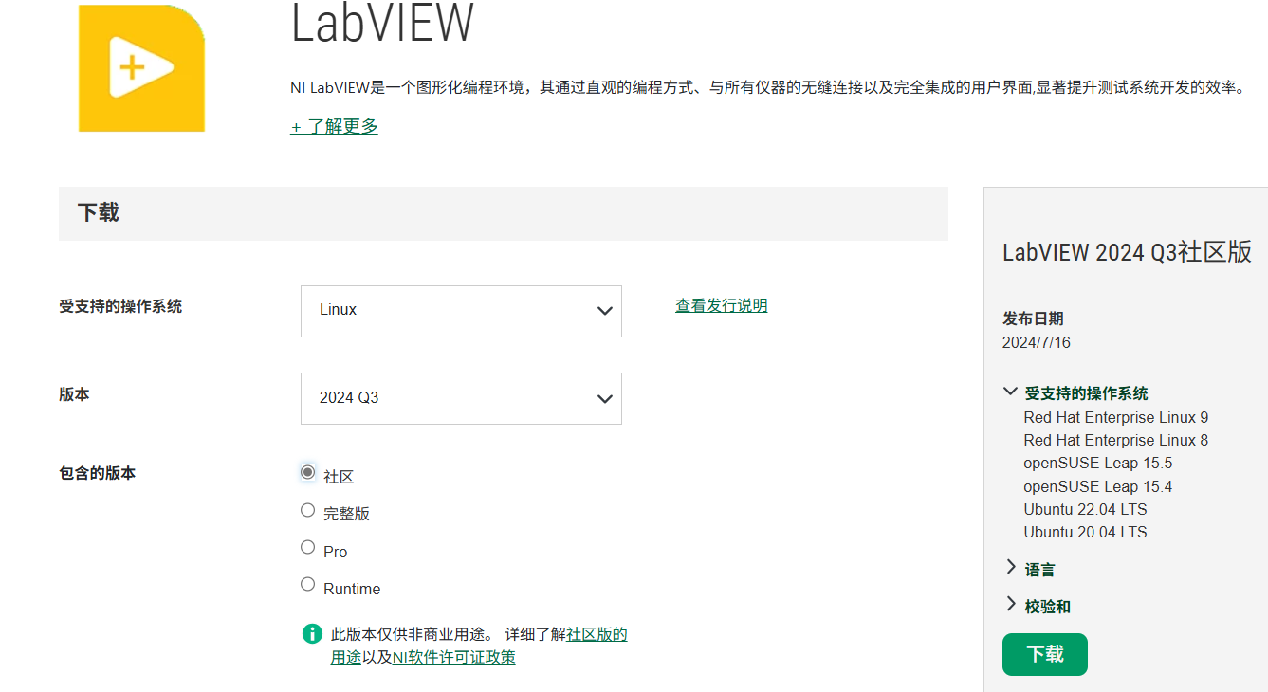This screenshot has height=692, width=1268.
Task: Click the Ubuntu 22.04 LTS entry
Action: [x=1085, y=509]
